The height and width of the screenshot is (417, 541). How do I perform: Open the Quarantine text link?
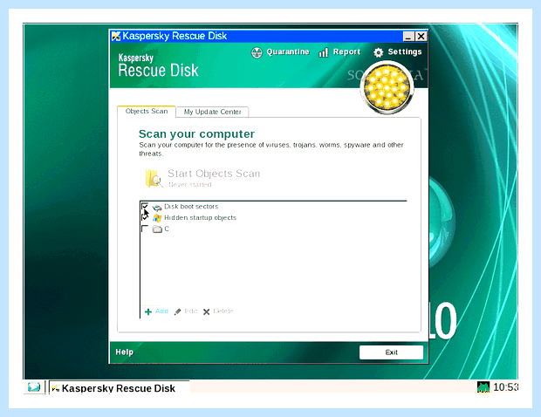pos(288,51)
